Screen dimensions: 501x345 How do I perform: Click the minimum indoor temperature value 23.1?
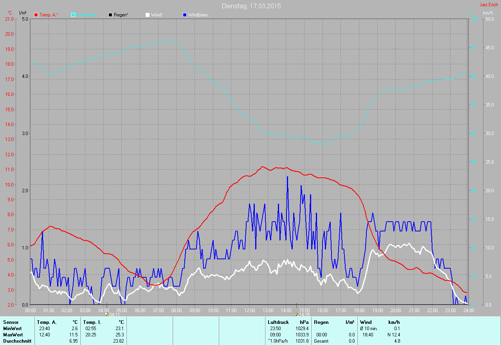pos(119,329)
